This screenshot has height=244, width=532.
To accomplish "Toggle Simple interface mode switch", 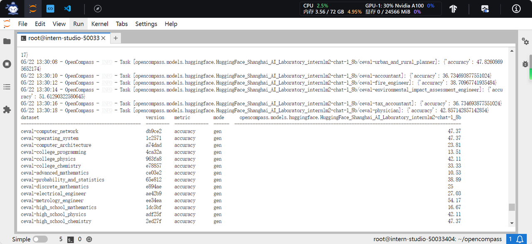I will click(x=40, y=239).
